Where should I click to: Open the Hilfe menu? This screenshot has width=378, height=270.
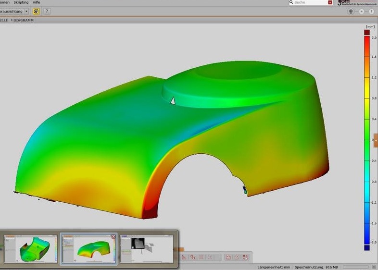(x=36, y=2)
